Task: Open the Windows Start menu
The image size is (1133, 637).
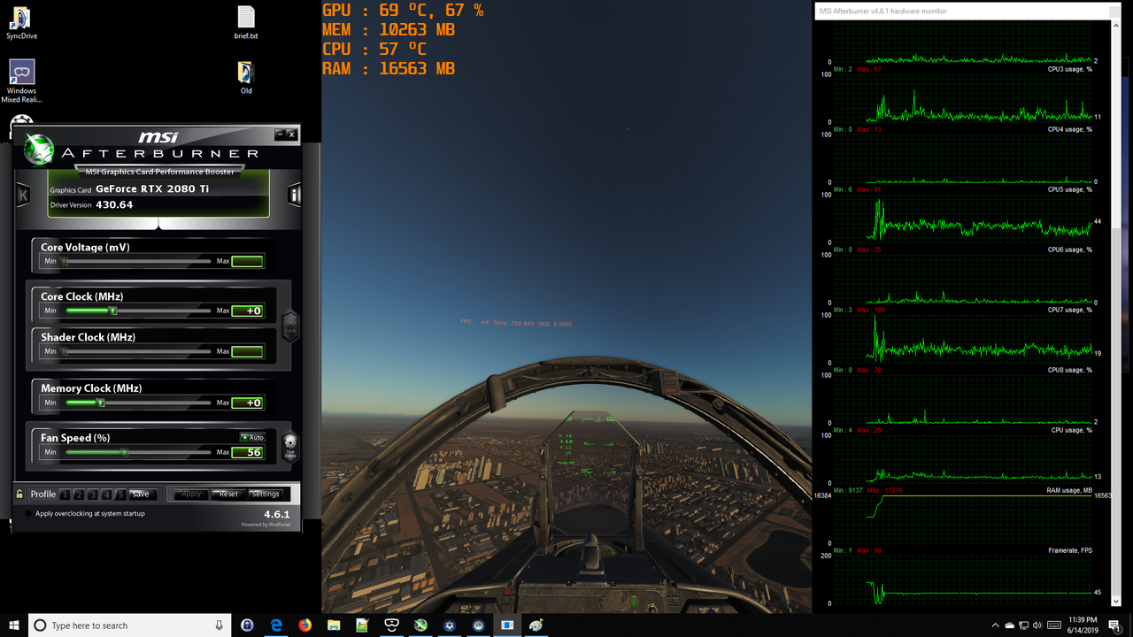Action: (14, 625)
